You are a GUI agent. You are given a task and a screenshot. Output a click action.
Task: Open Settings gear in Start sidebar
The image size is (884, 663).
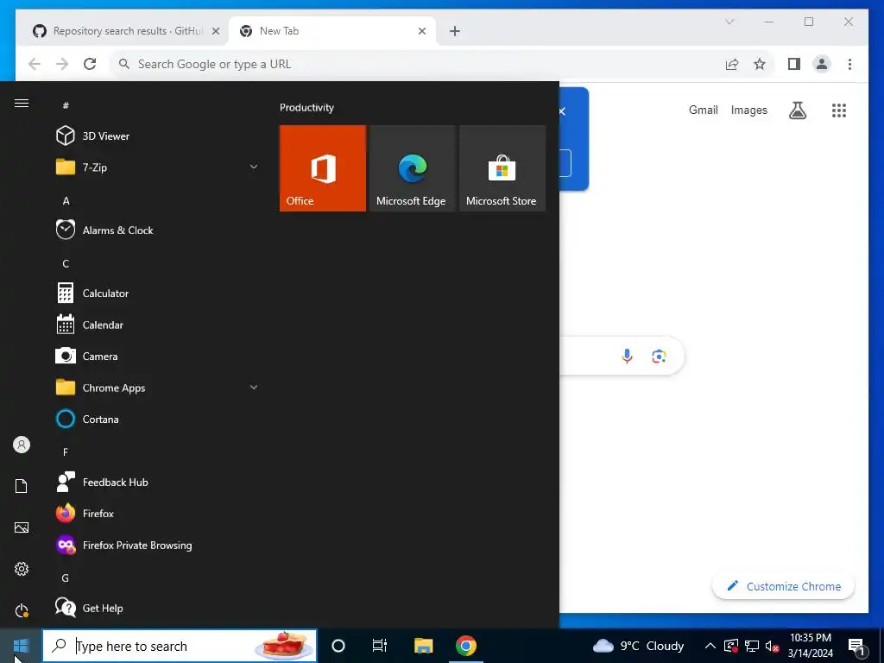[x=22, y=569]
